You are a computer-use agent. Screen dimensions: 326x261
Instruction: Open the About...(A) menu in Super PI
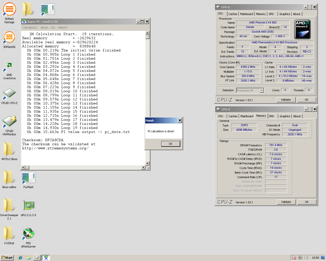(x=48, y=28)
